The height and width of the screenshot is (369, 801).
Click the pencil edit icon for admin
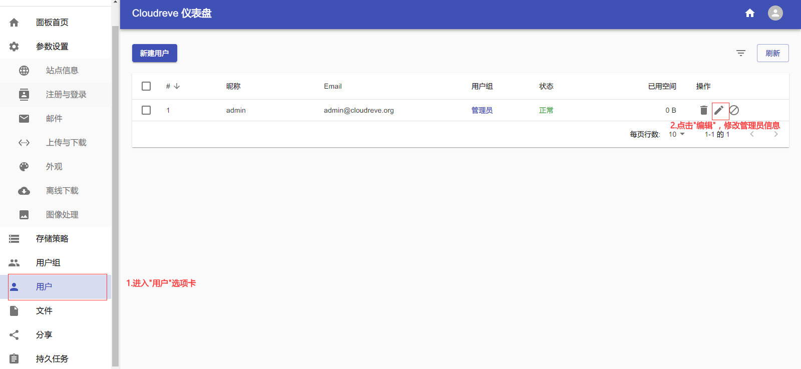[719, 110]
